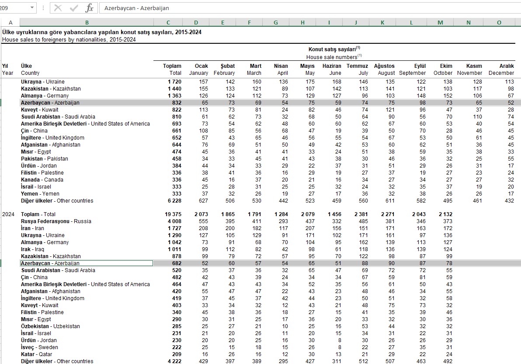This screenshot has width=521, height=364.
Task: Select the Rusya Federasyonu - Russia cell
Action: click(x=56, y=221)
